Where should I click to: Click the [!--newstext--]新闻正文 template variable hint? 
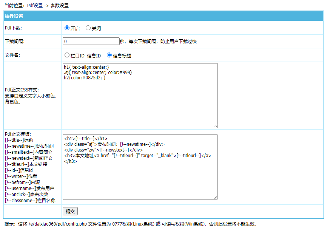[29, 158]
